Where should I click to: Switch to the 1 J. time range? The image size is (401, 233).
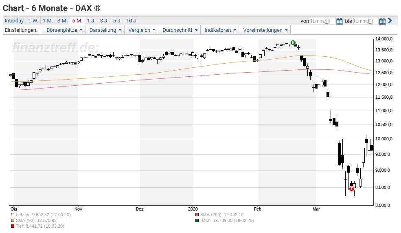[91, 21]
